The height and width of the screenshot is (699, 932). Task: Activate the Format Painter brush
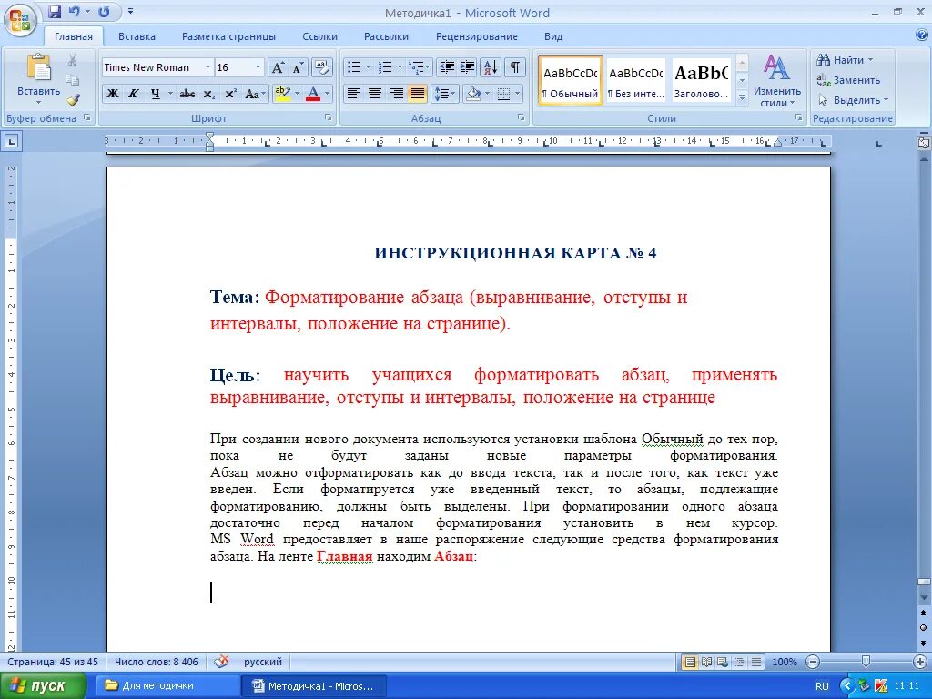click(73, 100)
